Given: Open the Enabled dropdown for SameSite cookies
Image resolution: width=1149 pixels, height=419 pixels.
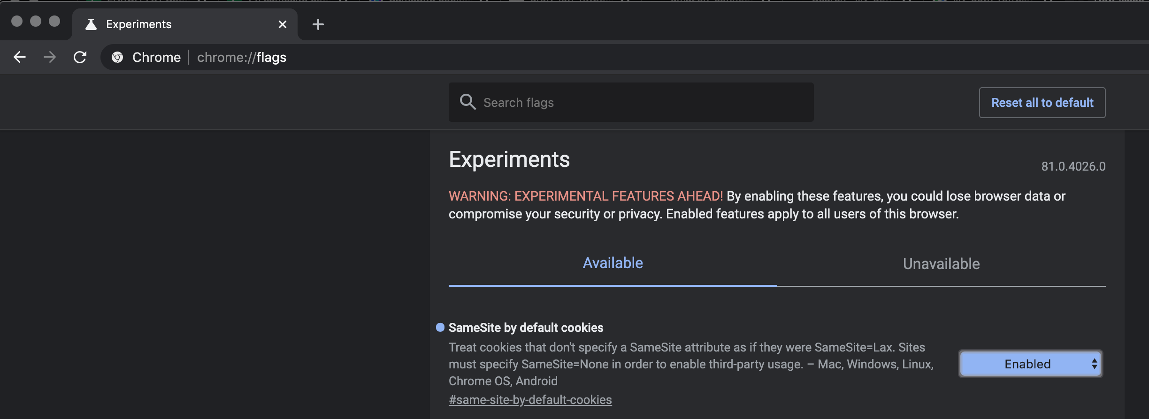Looking at the screenshot, I should click(1030, 364).
